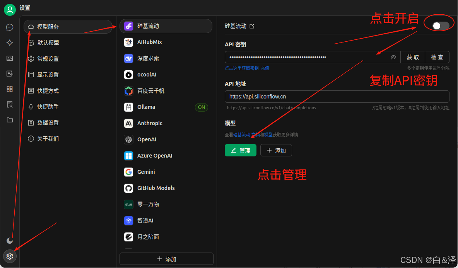Click the 检查 API key button
Screen dimensions: 458x268
point(437,57)
